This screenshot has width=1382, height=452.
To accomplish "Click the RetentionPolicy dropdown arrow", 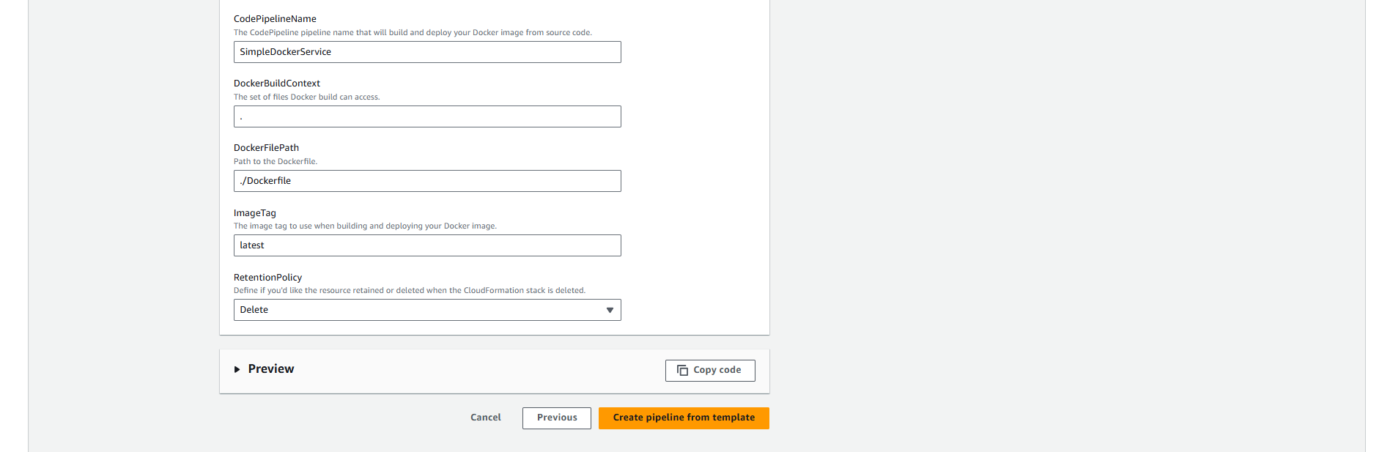I will [x=610, y=310].
